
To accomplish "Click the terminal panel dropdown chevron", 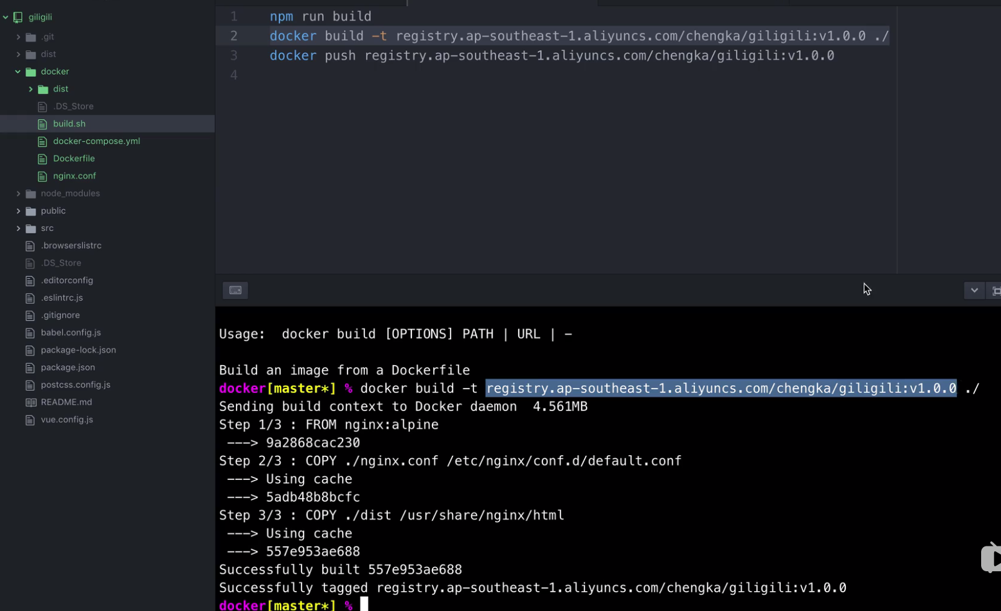I will [974, 290].
